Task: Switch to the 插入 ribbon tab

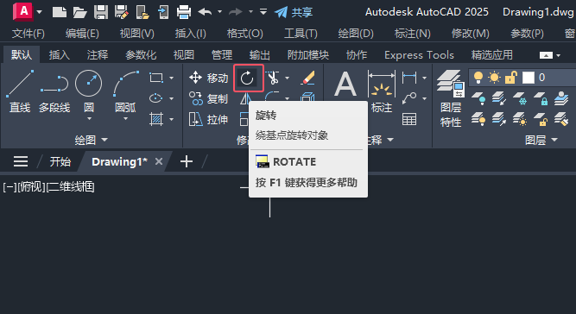Action: 59,55
